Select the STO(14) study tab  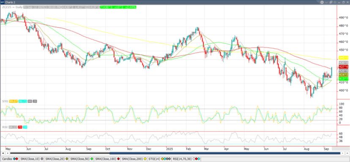click(160, 159)
